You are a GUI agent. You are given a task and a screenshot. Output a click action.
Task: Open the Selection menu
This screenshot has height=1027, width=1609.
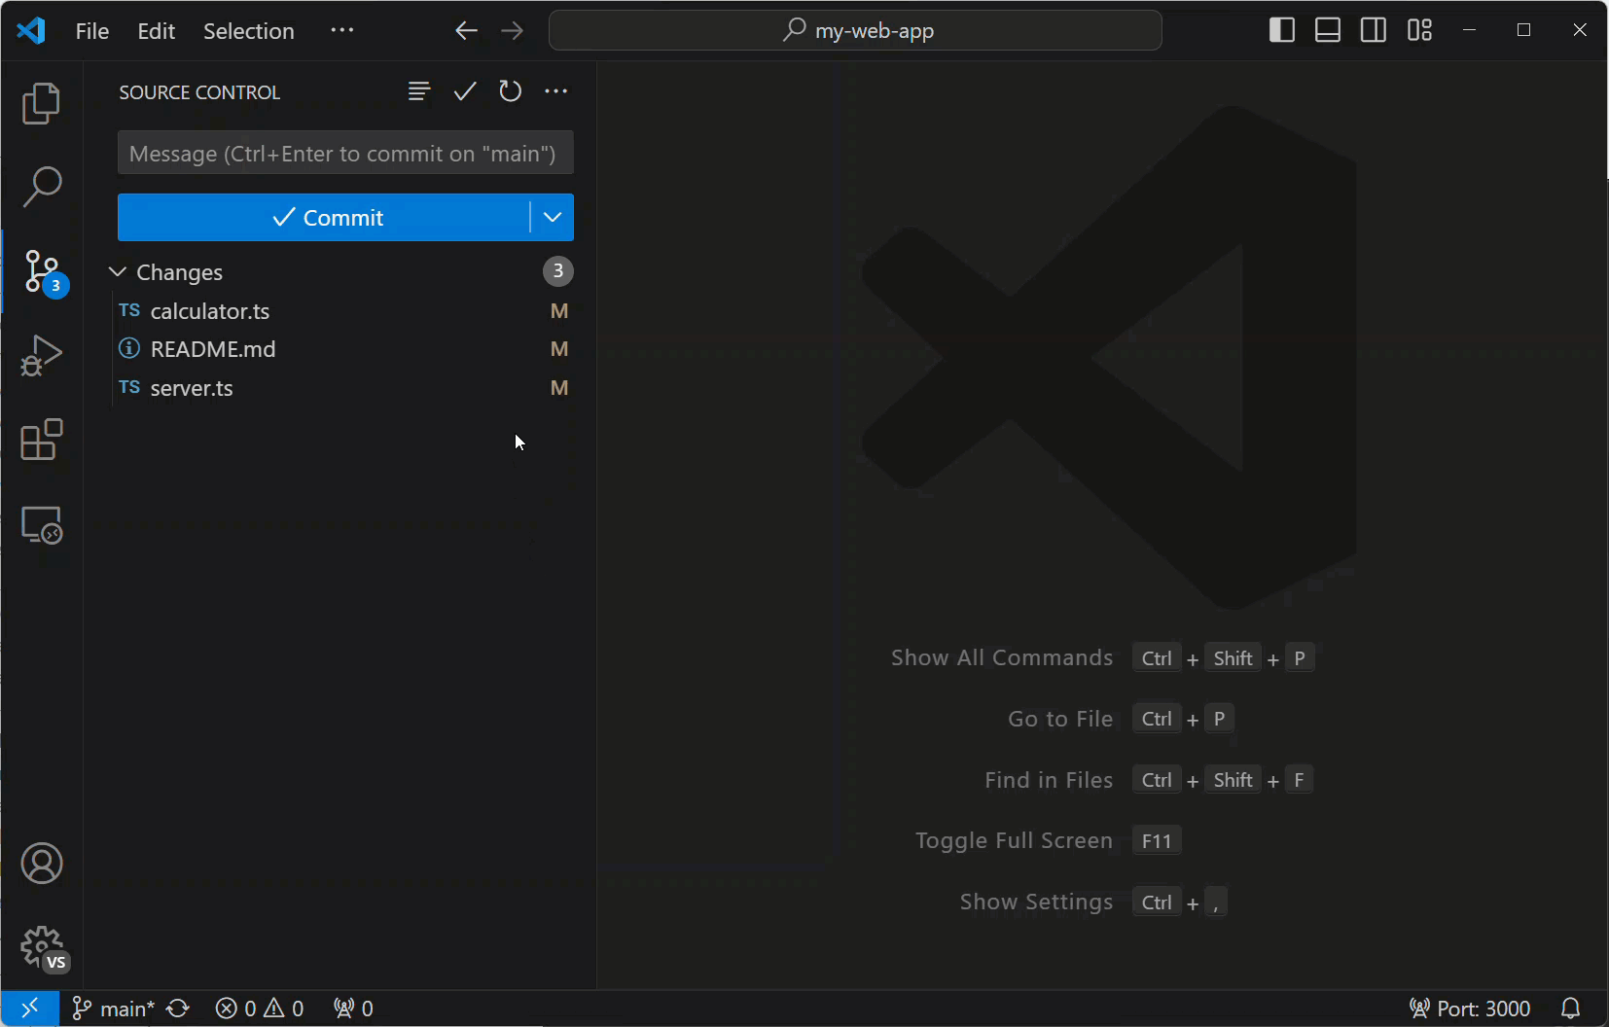[x=248, y=31]
